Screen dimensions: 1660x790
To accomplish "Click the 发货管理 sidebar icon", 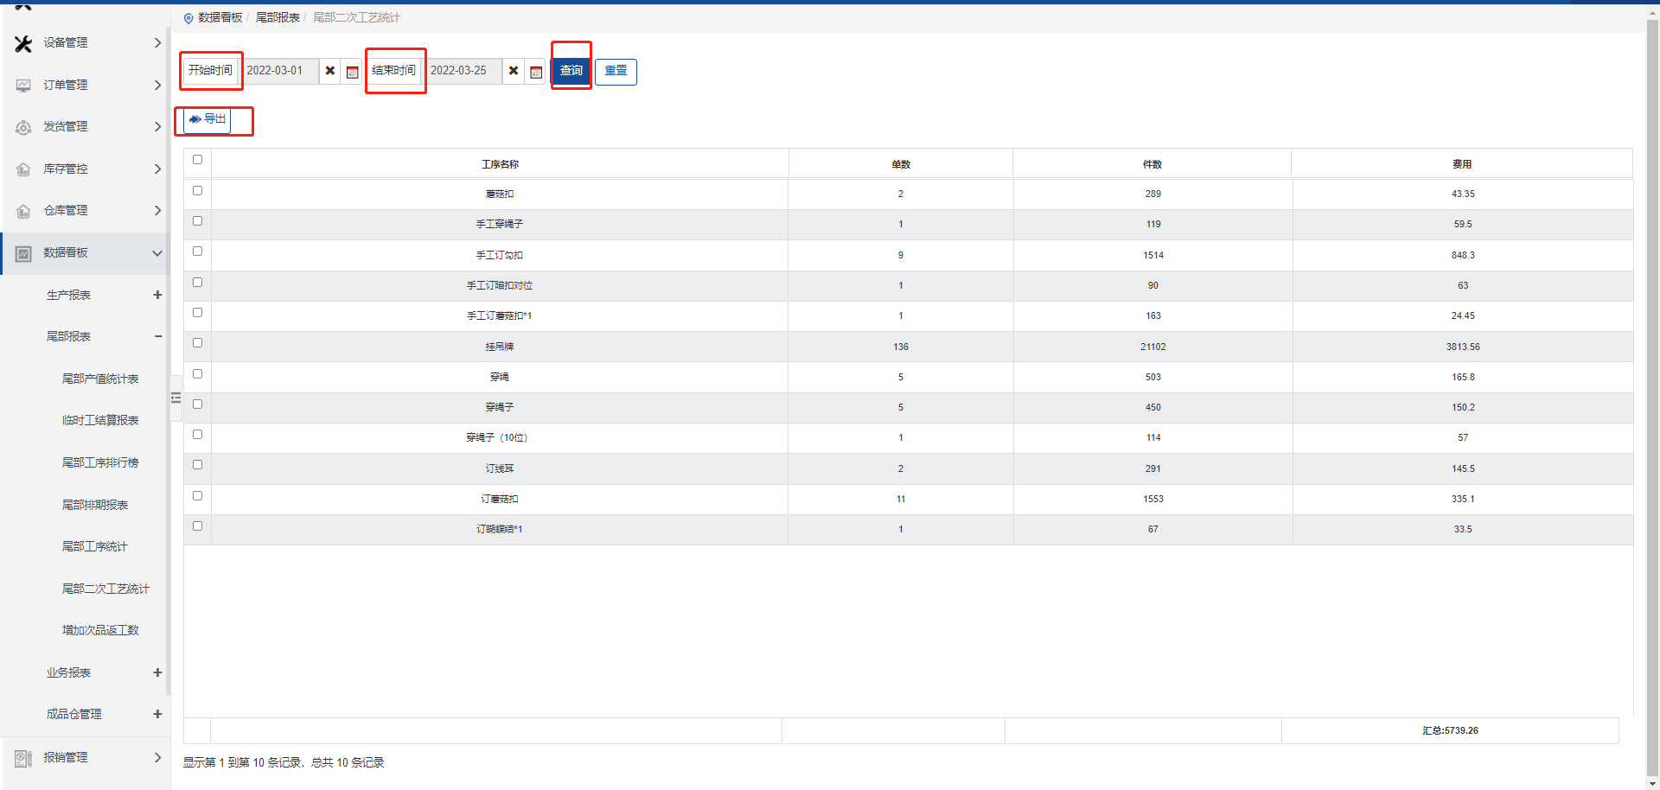I will point(23,127).
